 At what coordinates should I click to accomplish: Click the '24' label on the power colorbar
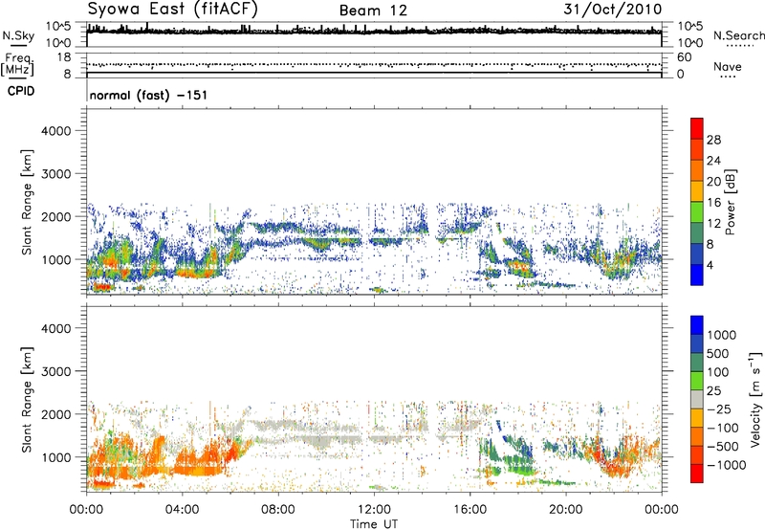[713, 161]
